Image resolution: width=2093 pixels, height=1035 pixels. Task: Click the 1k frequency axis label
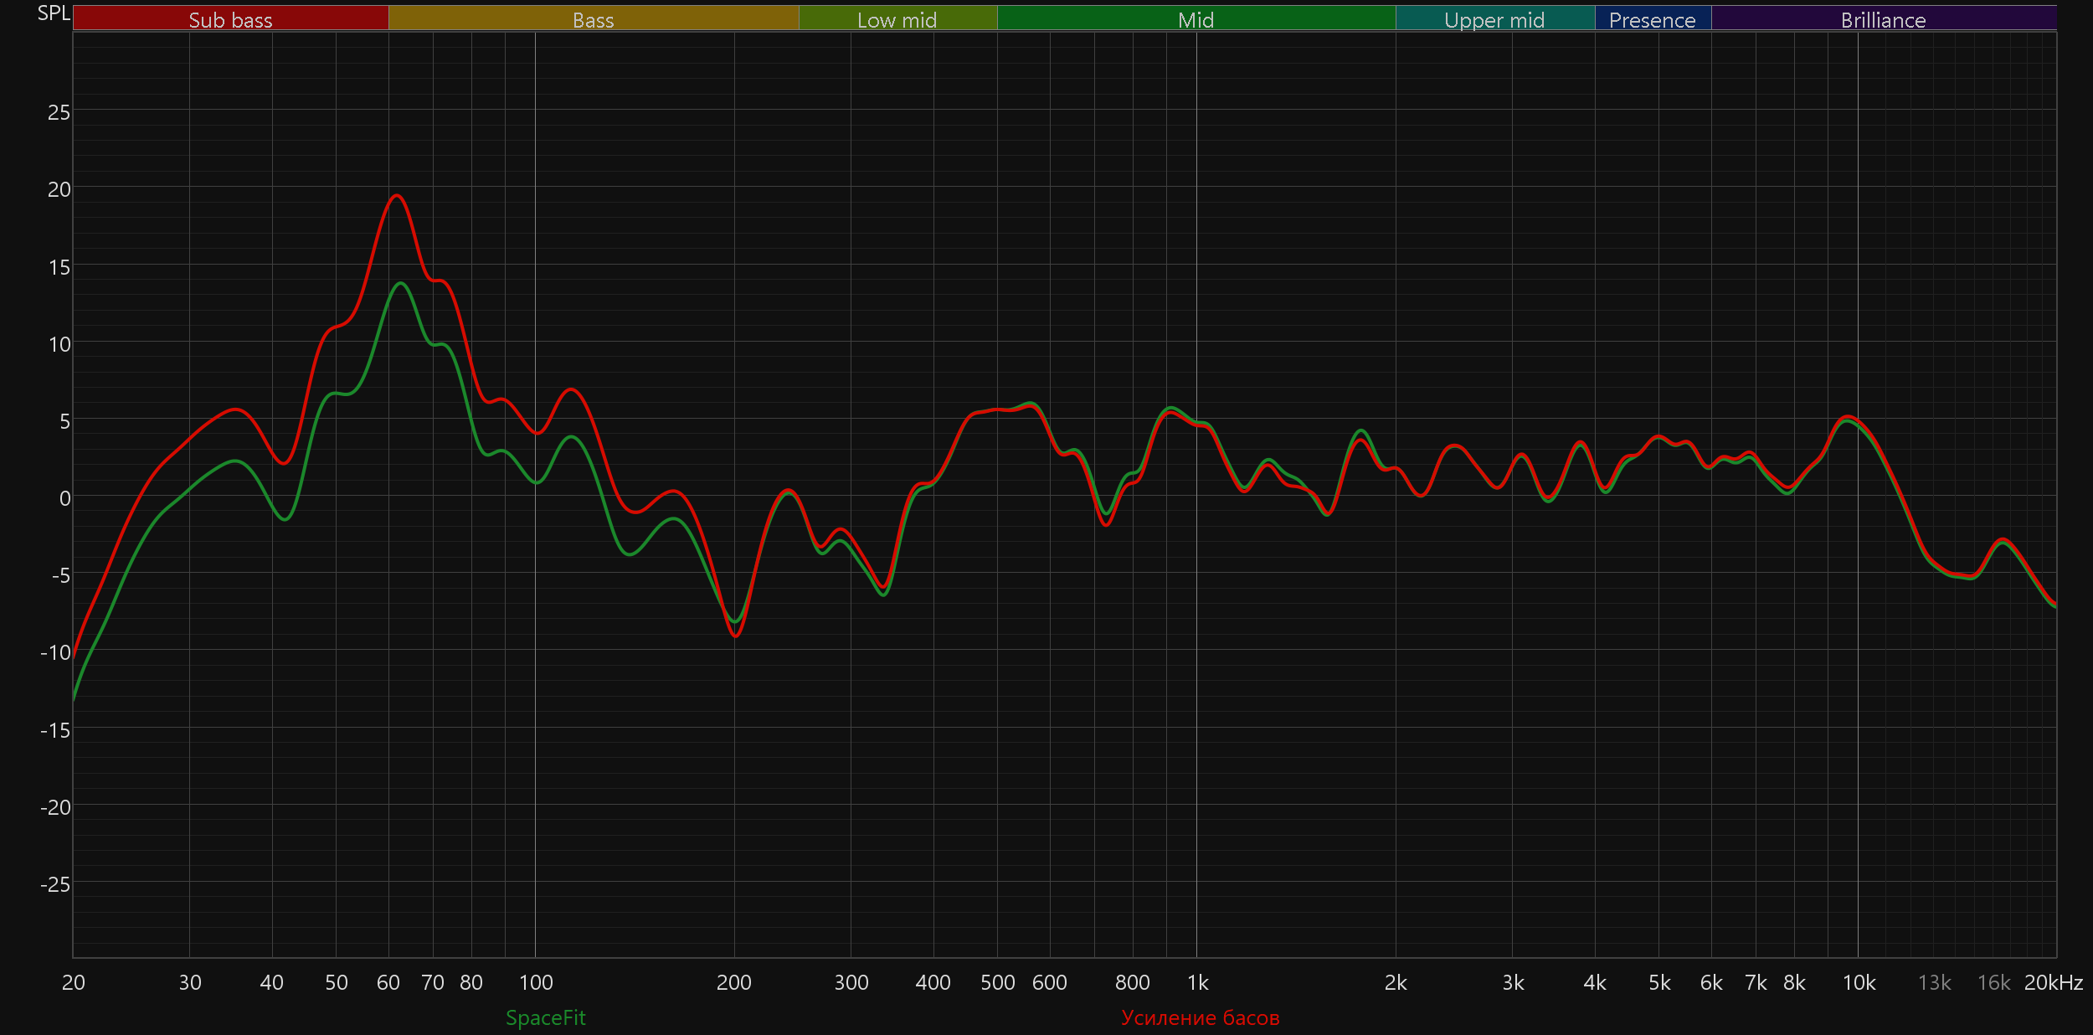(1197, 982)
